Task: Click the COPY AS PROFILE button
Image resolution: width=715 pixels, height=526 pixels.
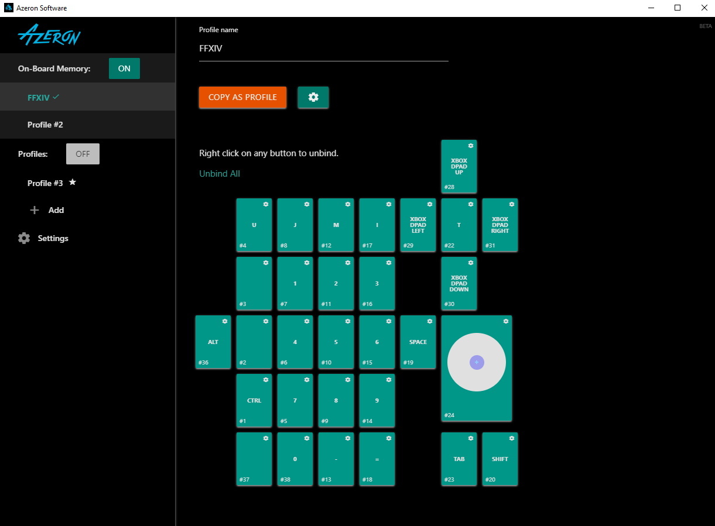Action: (242, 97)
